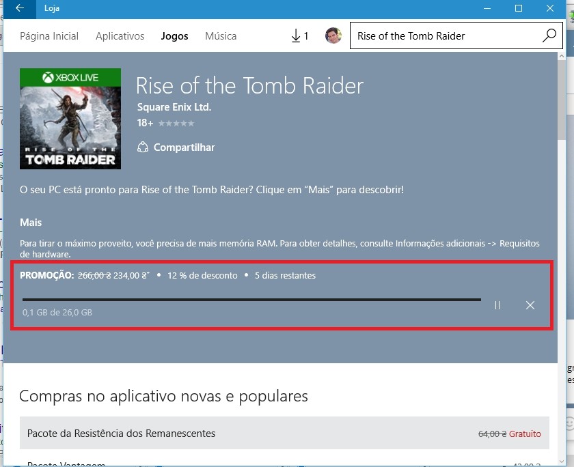This screenshot has width=574, height=467.
Task: Switch to the Aplicativos tab
Action: coord(120,36)
